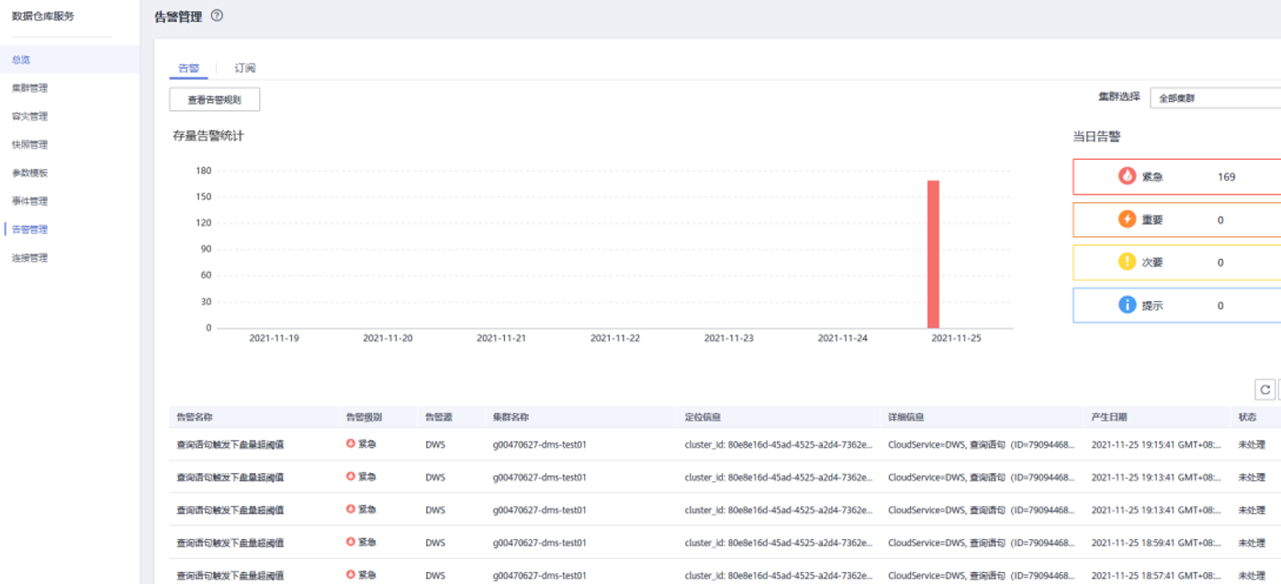1281x584 pixels.
Task: Click the 次要 0 alarm card
Action: [1176, 262]
